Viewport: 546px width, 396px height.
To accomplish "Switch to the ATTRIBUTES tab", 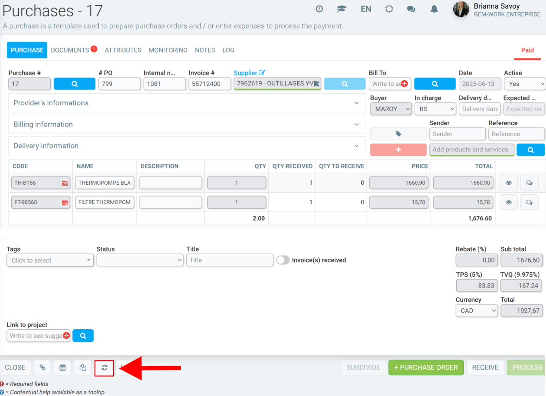I will [123, 50].
